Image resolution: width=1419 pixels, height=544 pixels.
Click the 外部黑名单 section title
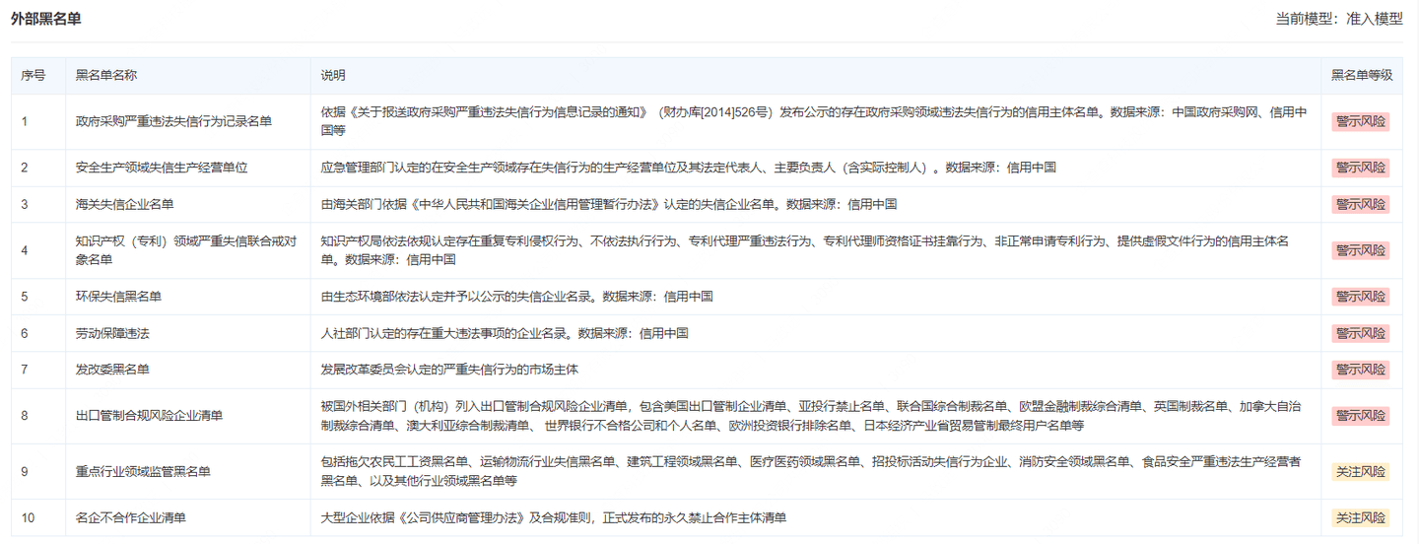coord(45,19)
